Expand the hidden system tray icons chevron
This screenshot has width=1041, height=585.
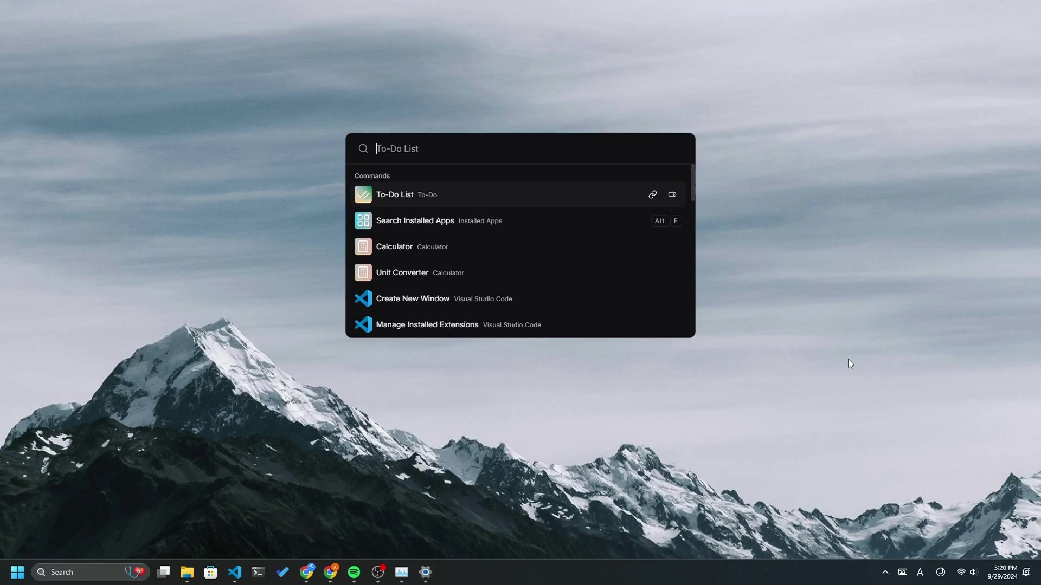(x=885, y=572)
